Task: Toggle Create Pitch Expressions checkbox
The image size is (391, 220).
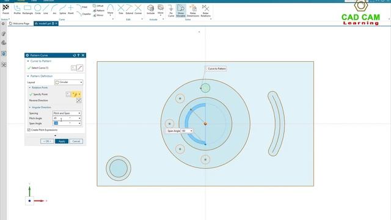Action: (x=29, y=130)
